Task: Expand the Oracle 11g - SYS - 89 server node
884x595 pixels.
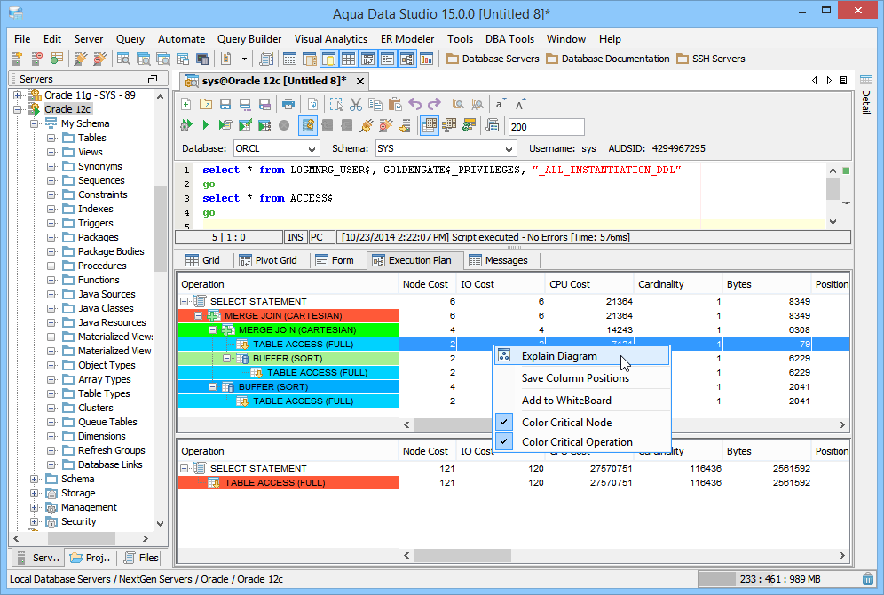Action: [x=18, y=95]
